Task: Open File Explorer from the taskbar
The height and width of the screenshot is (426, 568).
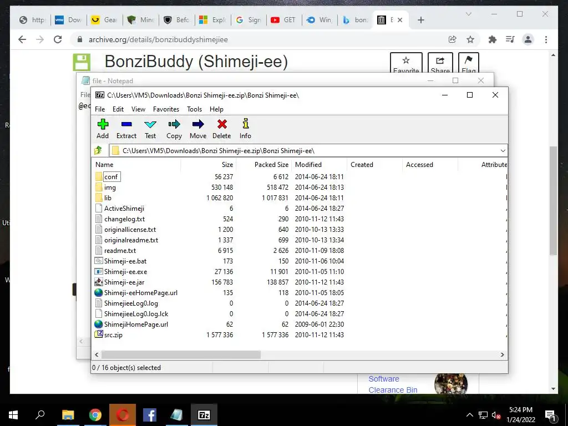Action: point(68,415)
